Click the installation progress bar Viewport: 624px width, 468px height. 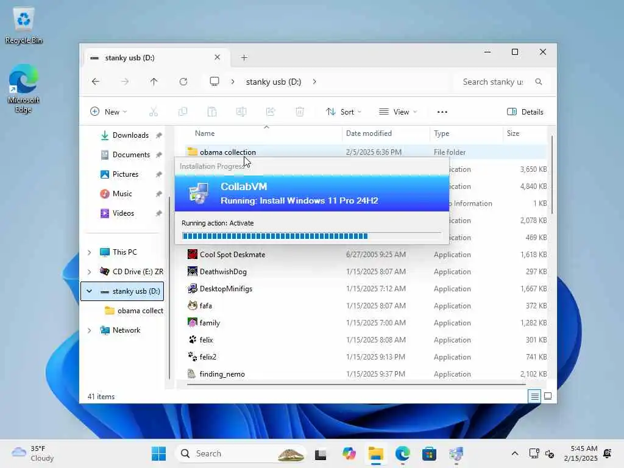tap(311, 236)
